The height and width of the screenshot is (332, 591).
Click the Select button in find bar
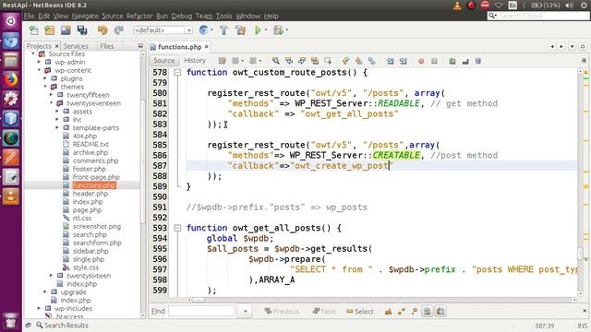[x=360, y=312]
